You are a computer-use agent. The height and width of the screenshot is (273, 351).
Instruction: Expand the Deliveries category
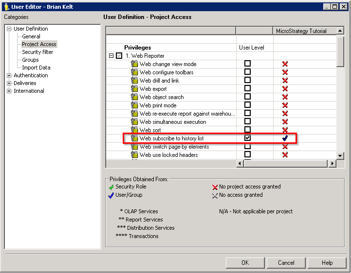click(9, 84)
